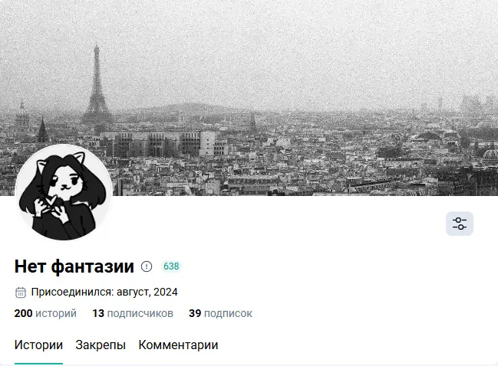
Task: Click the info icon beside the username
Action: pos(147,266)
